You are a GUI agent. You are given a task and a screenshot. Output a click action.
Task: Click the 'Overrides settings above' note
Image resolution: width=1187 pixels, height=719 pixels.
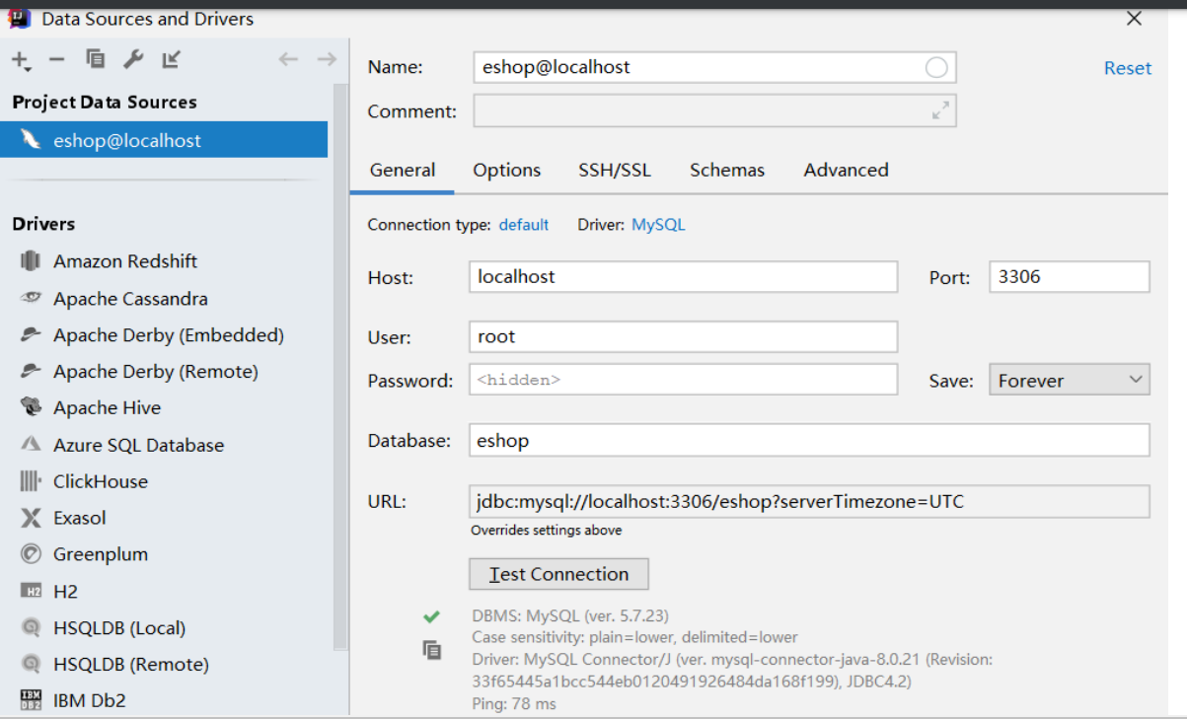(x=546, y=530)
